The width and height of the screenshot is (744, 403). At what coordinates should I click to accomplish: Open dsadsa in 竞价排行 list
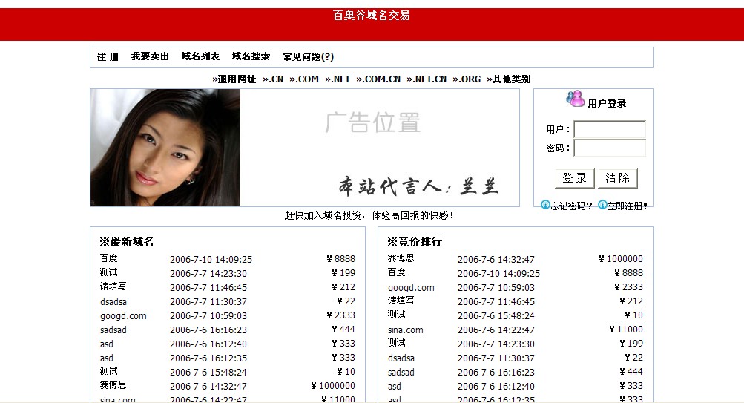coord(401,358)
